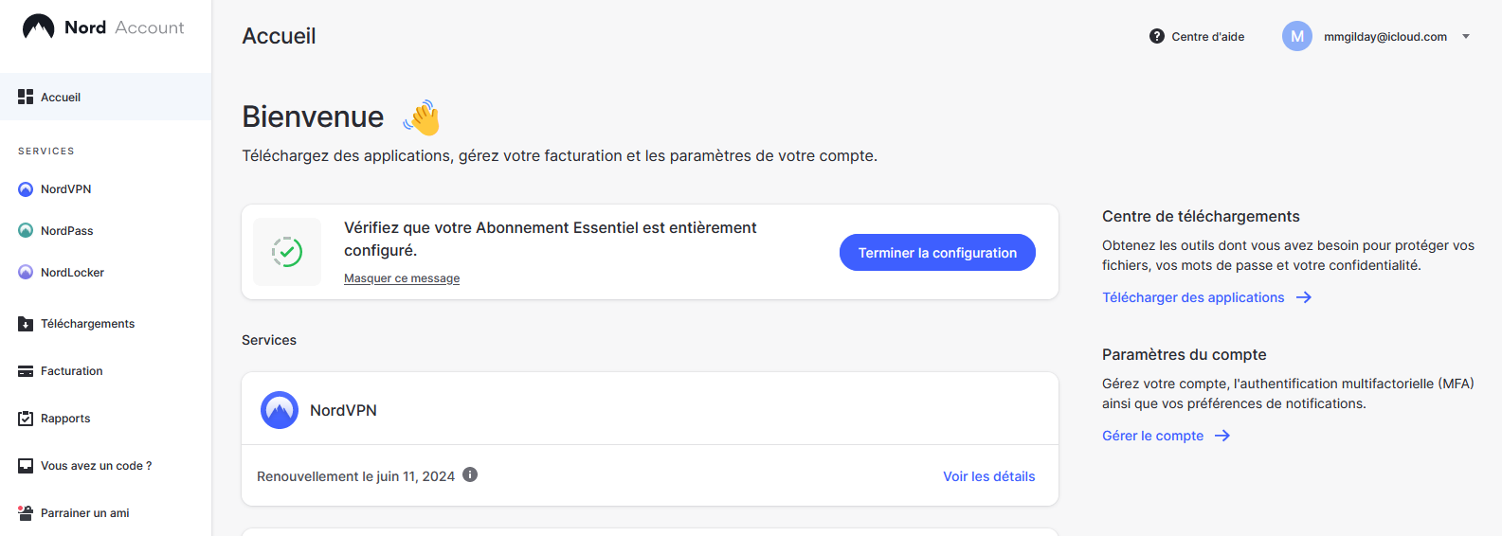Follow Télécharger des applications link
The width and height of the screenshot is (1502, 536).
tap(1193, 297)
